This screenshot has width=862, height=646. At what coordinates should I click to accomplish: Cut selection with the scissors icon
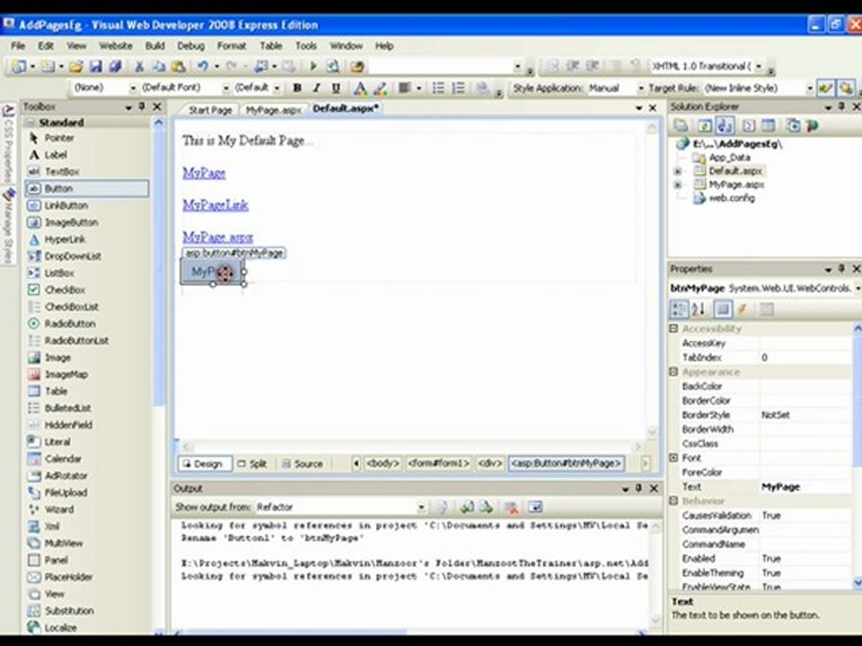[x=139, y=66]
